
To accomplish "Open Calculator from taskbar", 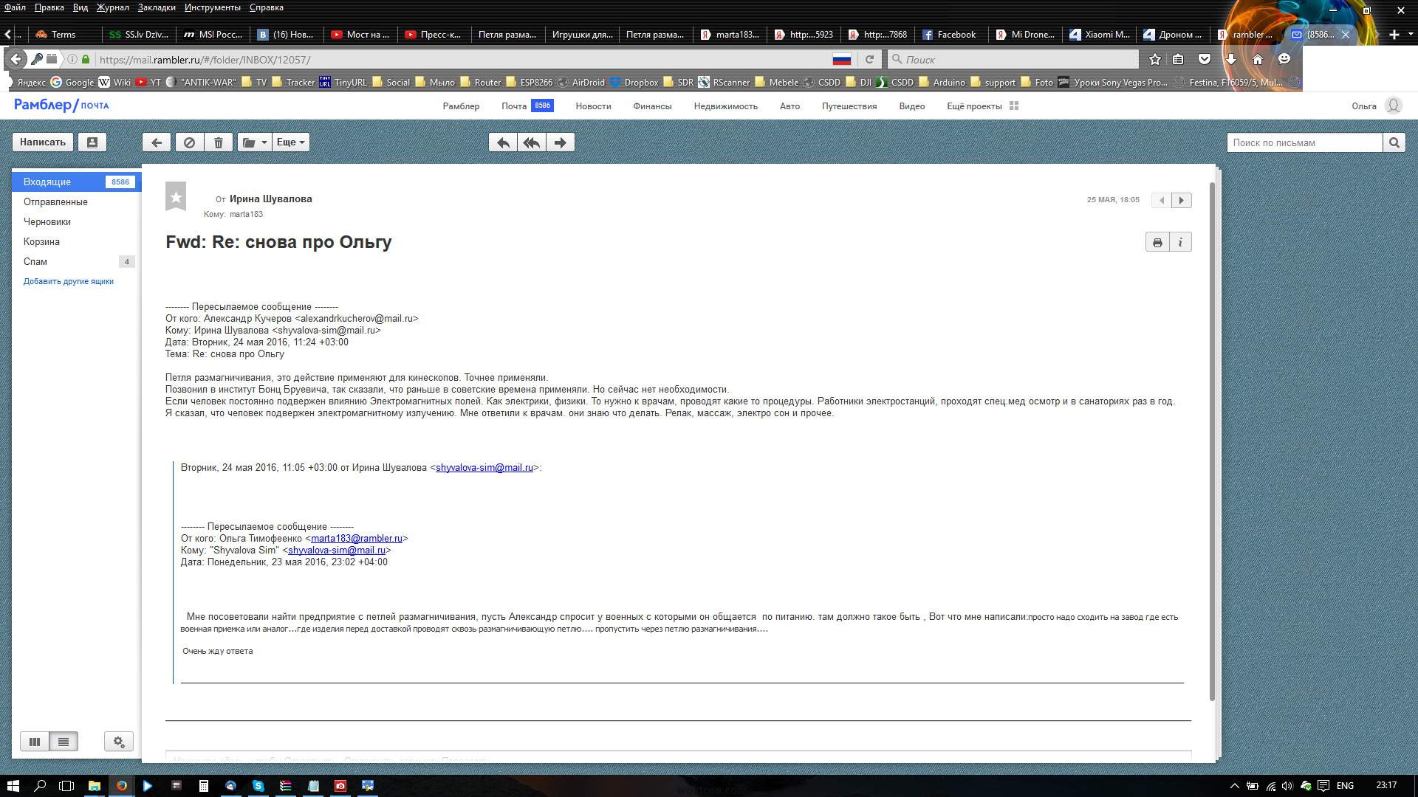I will coord(203,785).
